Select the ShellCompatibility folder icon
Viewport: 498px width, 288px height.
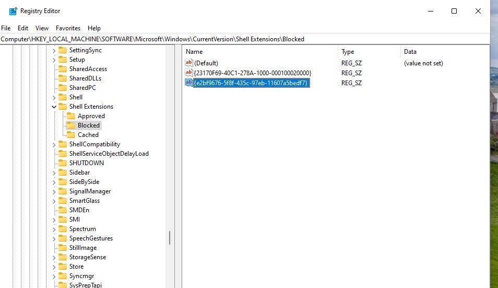coord(63,144)
